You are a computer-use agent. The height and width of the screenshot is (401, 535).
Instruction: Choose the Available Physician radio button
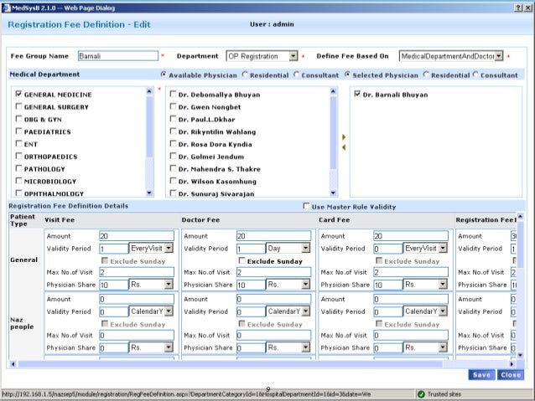tap(164, 75)
